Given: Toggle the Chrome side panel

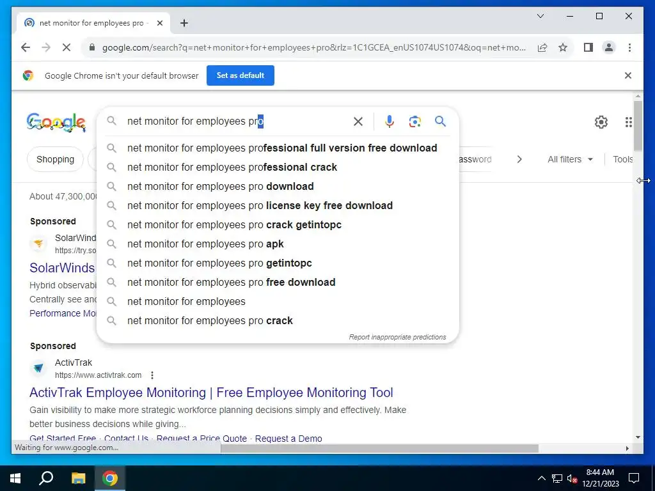Looking at the screenshot, I should 588,47.
